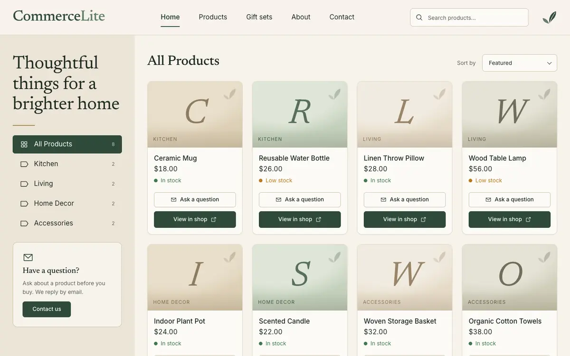570x356 pixels.
Task: Open the Sort by Featured dropdown
Action: 520,63
